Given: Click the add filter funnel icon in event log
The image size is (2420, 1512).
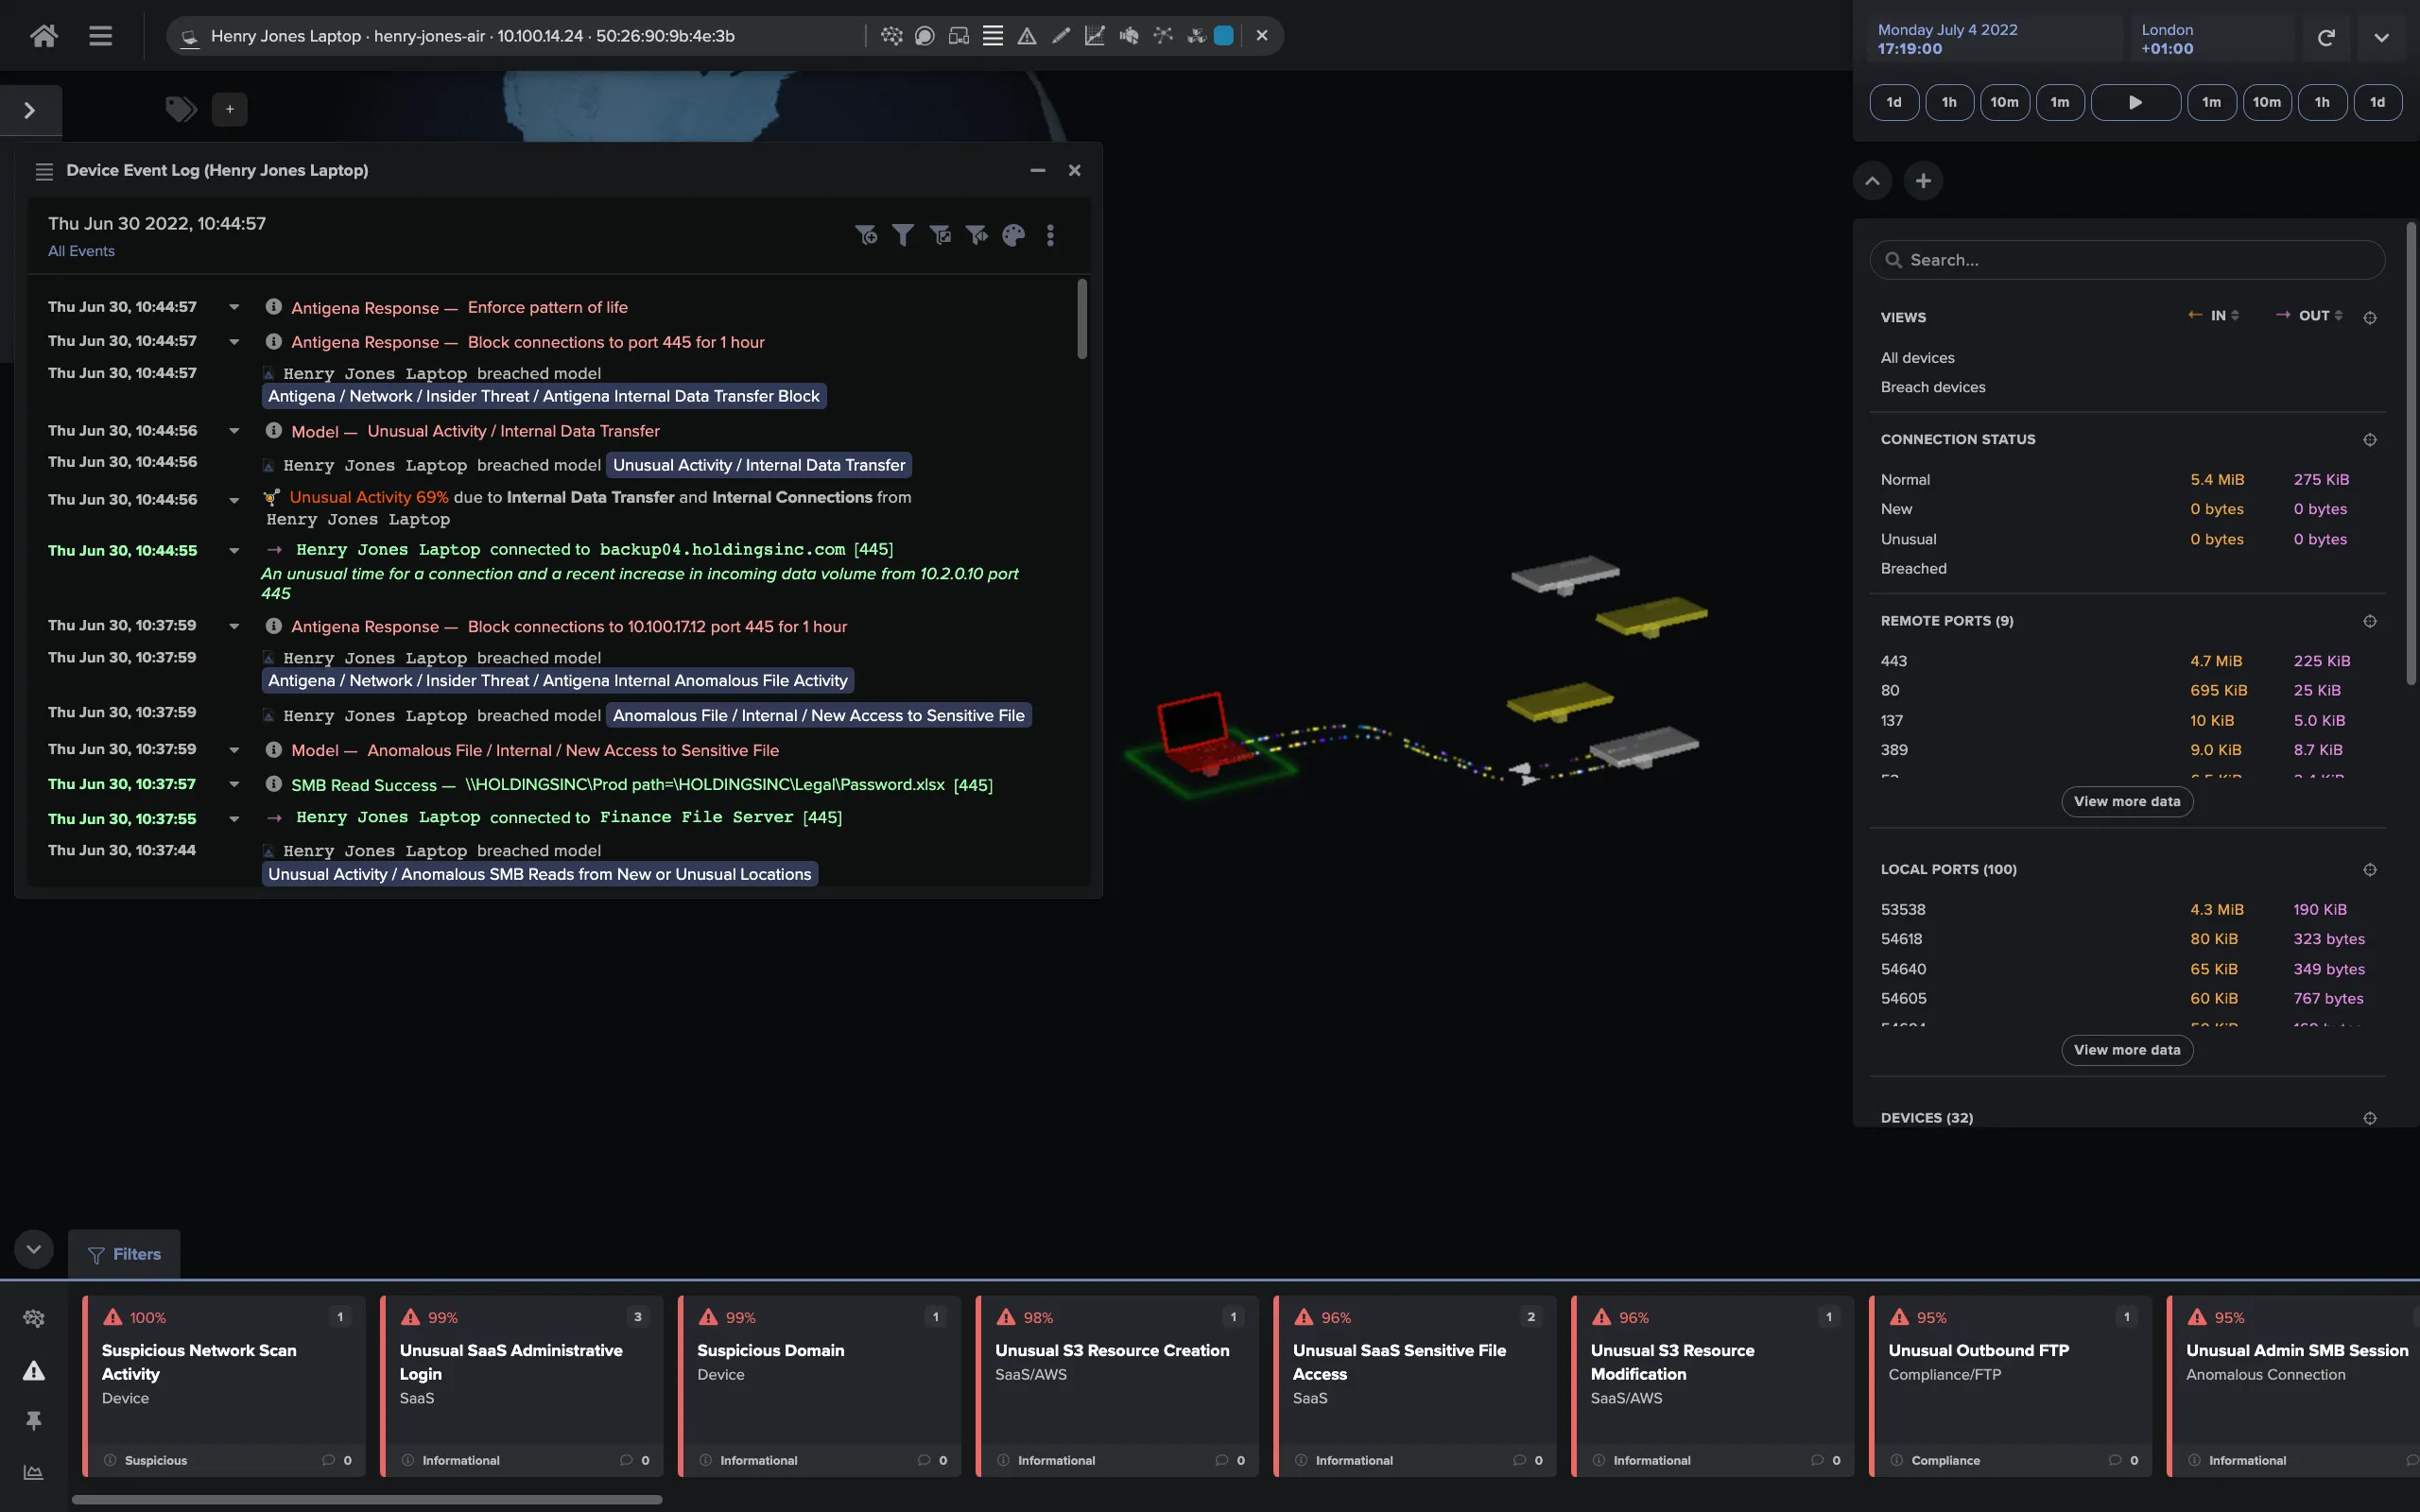Looking at the screenshot, I should click(x=867, y=235).
